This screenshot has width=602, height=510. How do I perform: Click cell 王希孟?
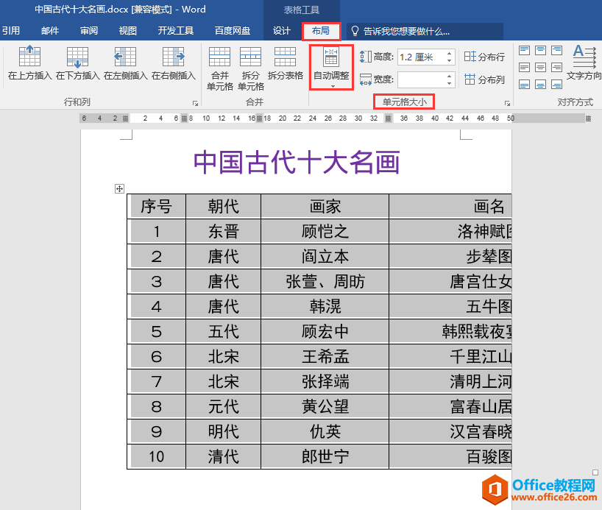tap(325, 356)
